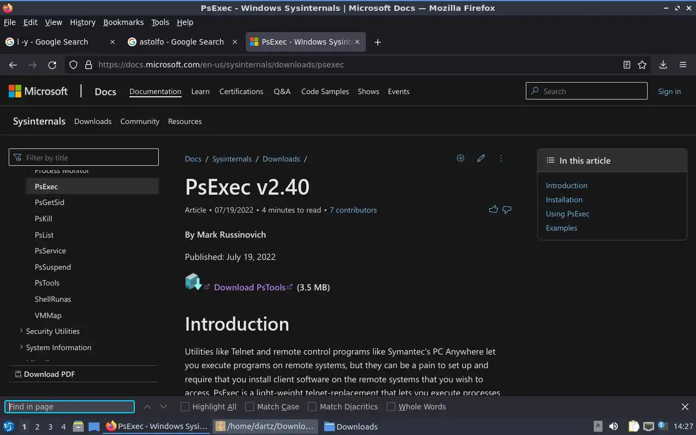This screenshot has height=435, width=696.
Task: Enable Match Diacritics checkbox
Action: coord(312,407)
